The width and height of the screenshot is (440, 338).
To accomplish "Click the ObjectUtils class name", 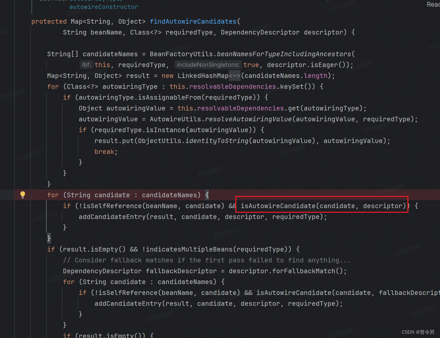I will pos(160,141).
